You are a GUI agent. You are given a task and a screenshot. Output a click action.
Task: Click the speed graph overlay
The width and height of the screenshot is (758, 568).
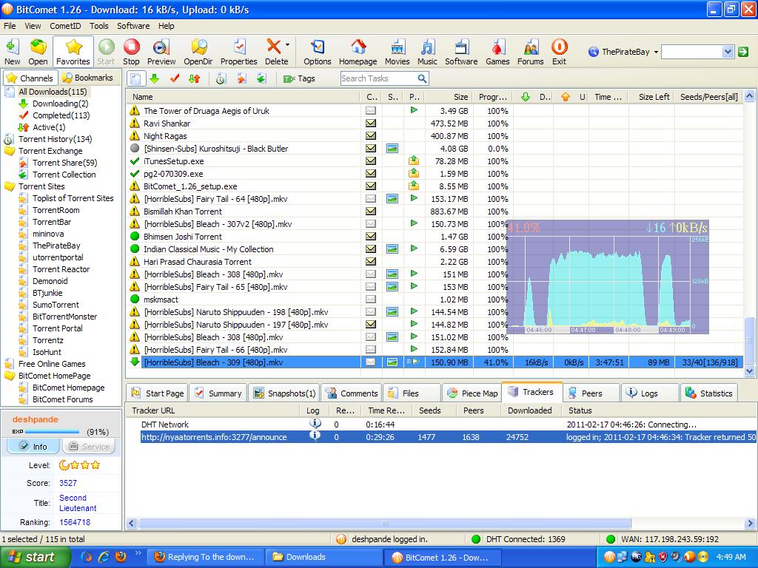pyautogui.click(x=608, y=277)
